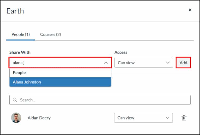
Task: Click Aidan Deery's profile photo
Action: coord(16,118)
